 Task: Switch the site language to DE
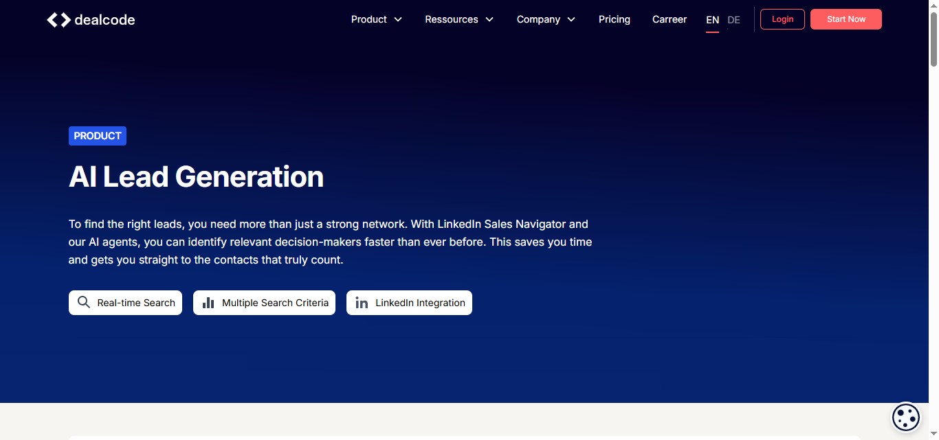733,19
